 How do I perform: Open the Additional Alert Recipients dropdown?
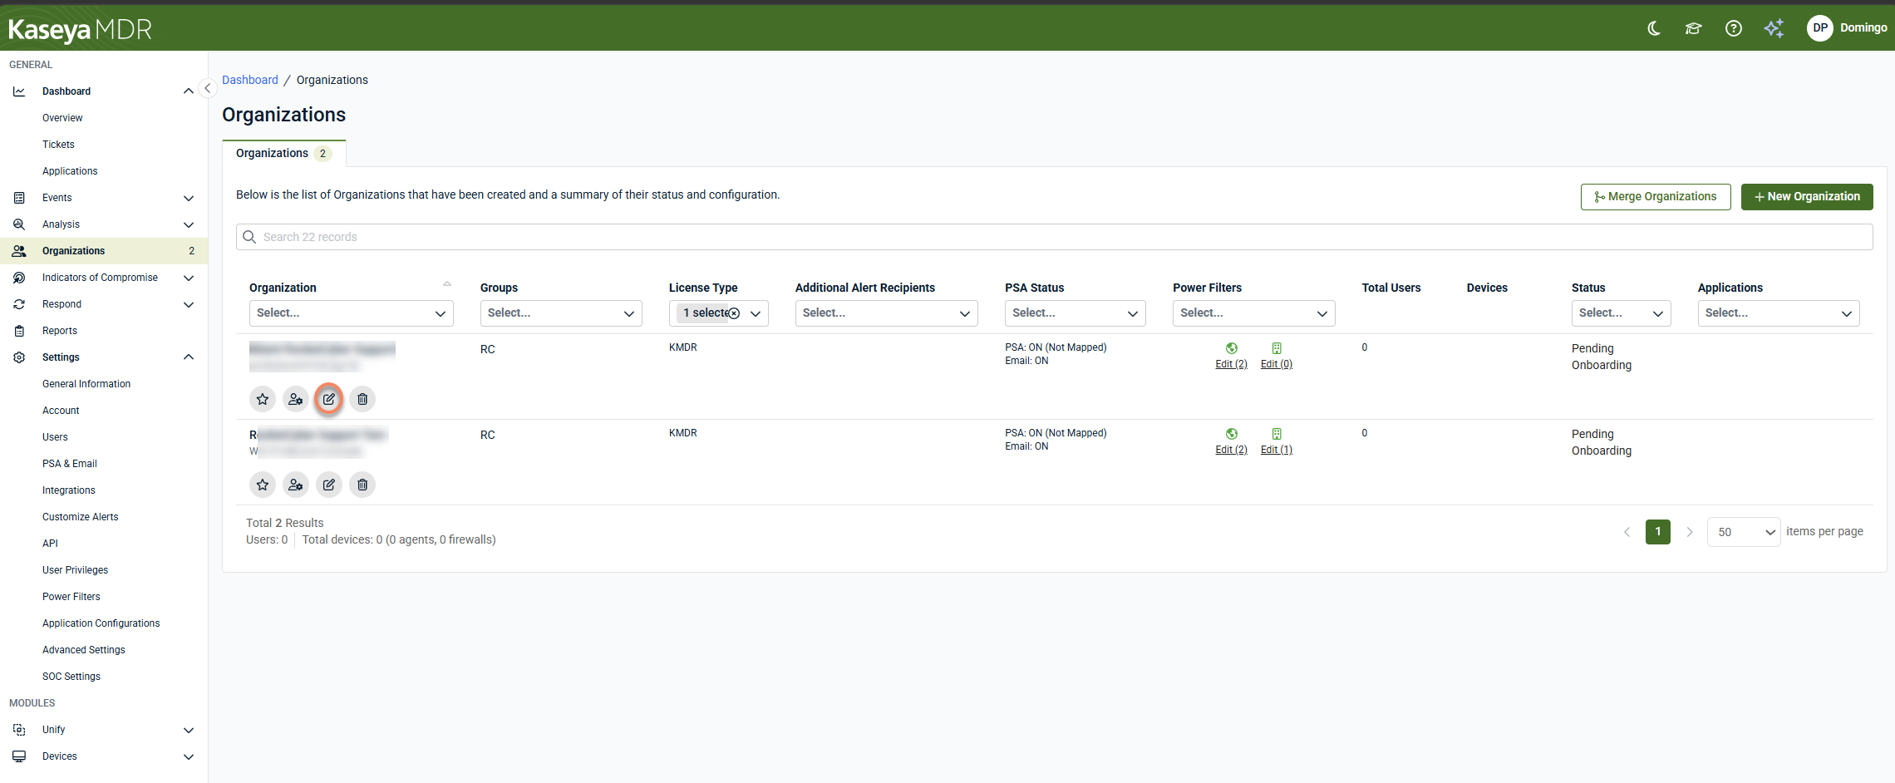point(887,313)
